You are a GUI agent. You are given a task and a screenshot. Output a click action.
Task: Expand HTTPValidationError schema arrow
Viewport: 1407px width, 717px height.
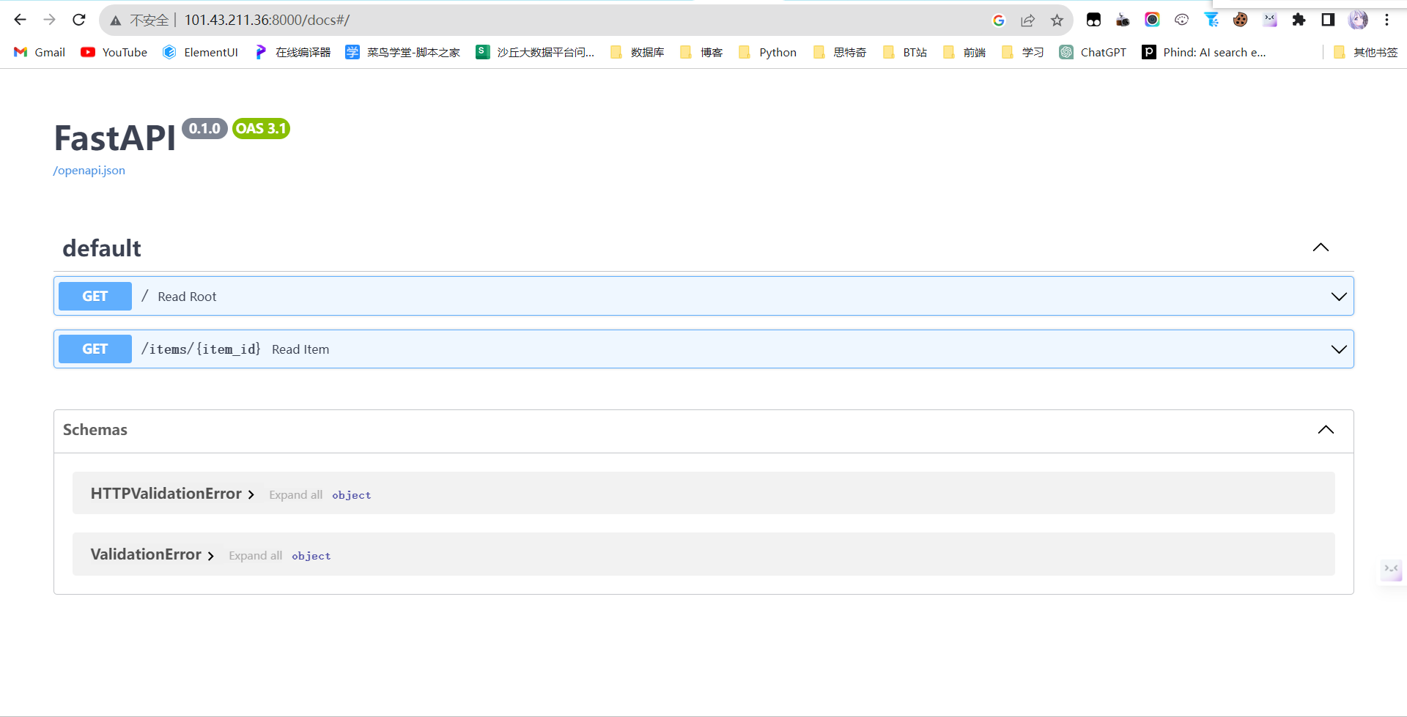click(251, 495)
